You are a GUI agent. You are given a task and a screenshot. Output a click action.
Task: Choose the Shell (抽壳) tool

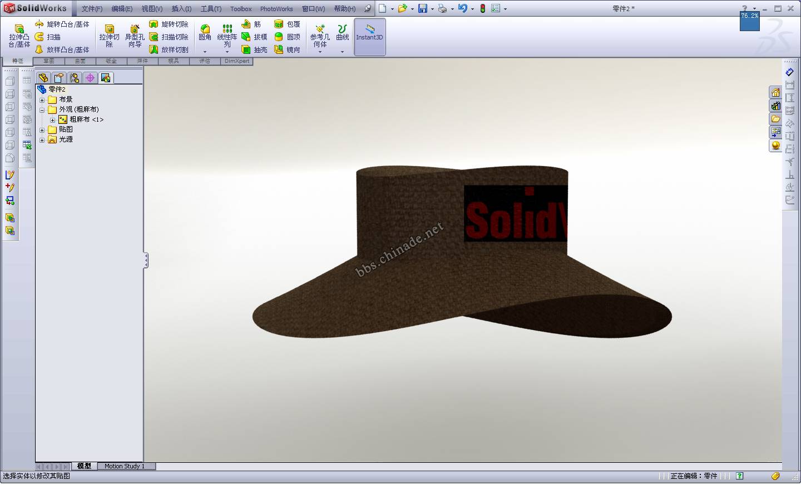[255, 49]
